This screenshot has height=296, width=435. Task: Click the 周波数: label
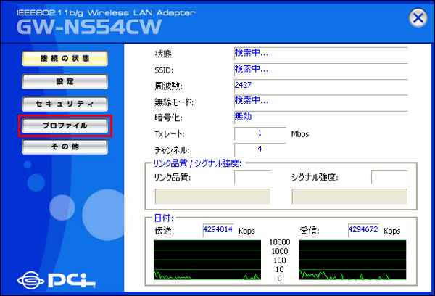coord(168,86)
